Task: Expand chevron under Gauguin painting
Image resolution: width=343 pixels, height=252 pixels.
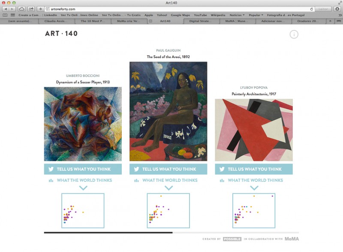Action: click(x=168, y=187)
